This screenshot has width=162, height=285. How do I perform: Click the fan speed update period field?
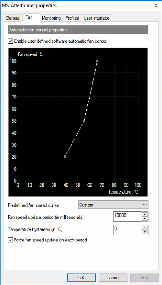click(x=128, y=216)
